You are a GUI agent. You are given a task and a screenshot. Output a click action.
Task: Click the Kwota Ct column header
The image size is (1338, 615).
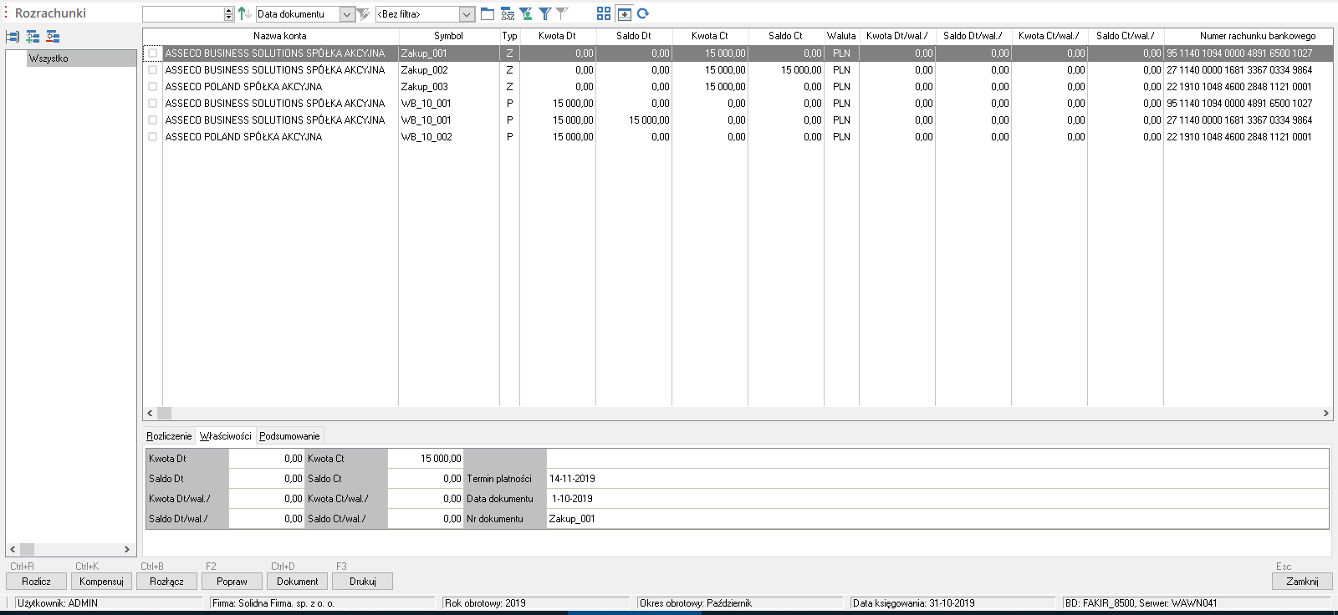pos(709,36)
